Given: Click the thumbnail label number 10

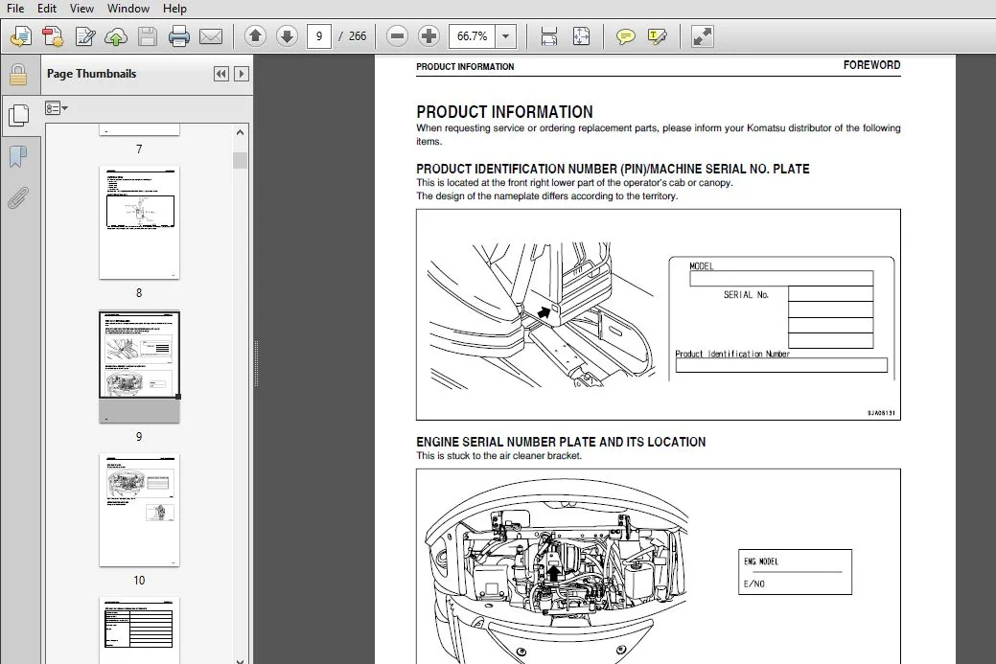Looking at the screenshot, I should click(x=139, y=581).
